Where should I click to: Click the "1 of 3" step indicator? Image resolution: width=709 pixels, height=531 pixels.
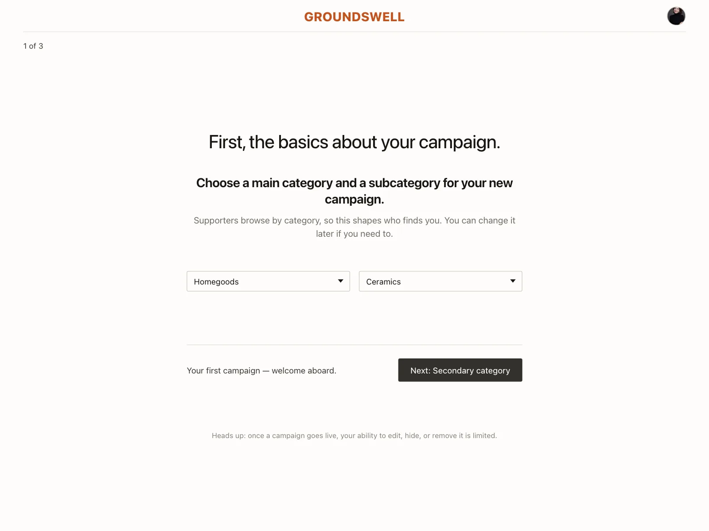tap(33, 46)
